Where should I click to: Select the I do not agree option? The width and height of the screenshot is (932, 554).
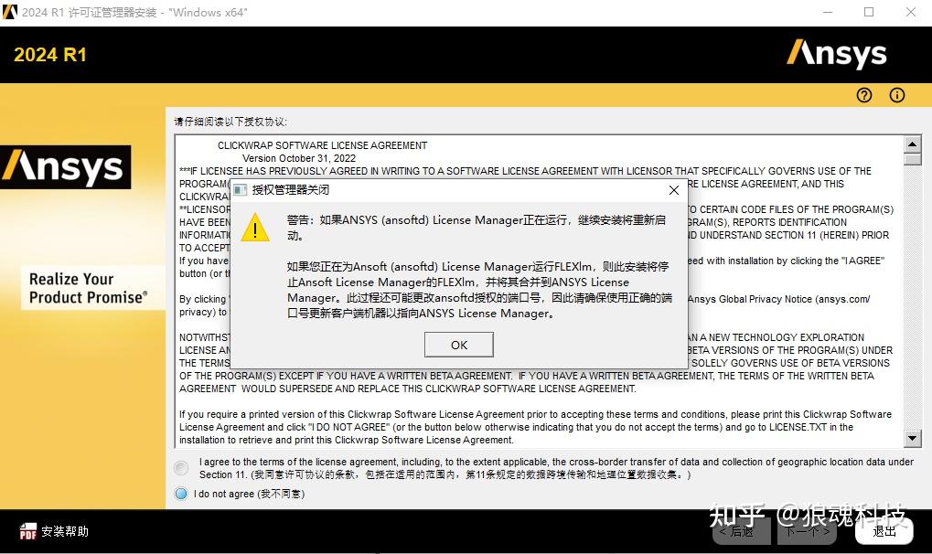click(x=180, y=494)
